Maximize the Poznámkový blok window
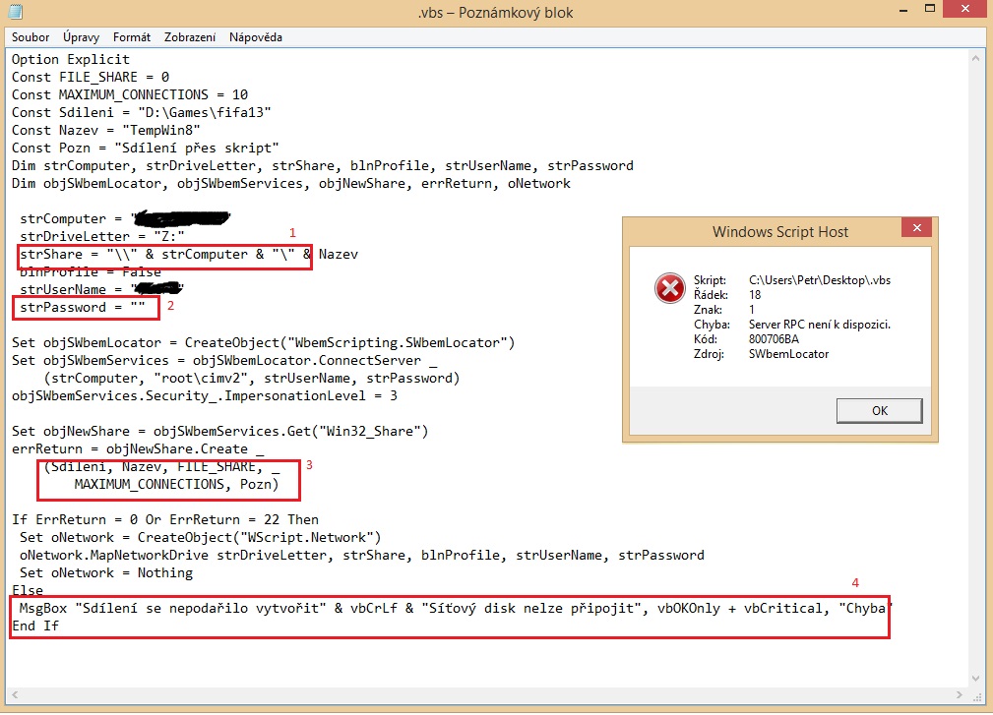 930,8
